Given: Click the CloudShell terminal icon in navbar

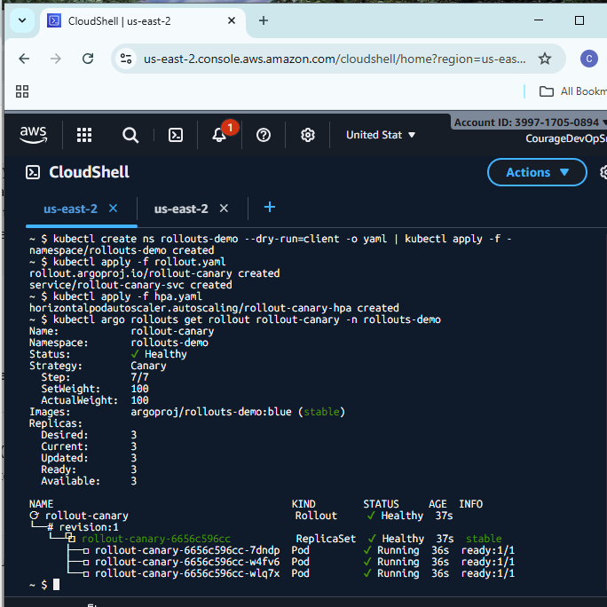Looking at the screenshot, I should [x=177, y=135].
